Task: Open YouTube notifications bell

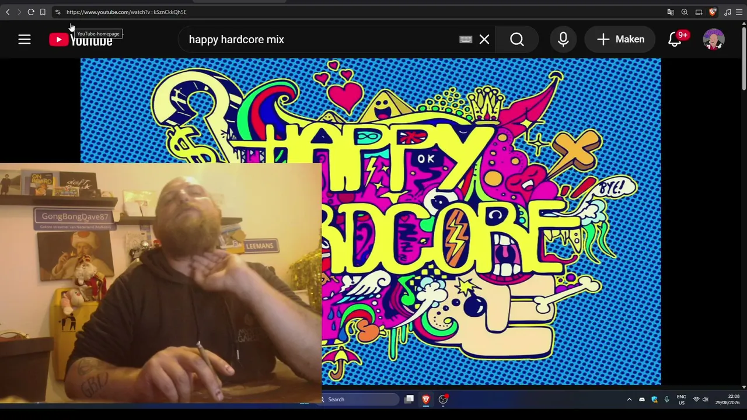Action: coord(675,39)
